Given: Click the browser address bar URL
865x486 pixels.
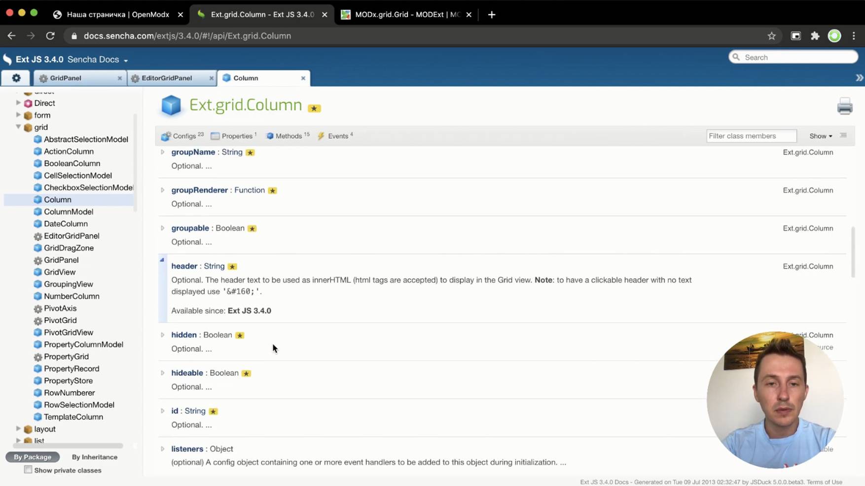Looking at the screenshot, I should [x=187, y=36].
